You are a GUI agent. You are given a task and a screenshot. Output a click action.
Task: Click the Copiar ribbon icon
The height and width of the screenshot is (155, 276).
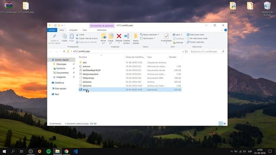pyautogui.click(x=64, y=36)
